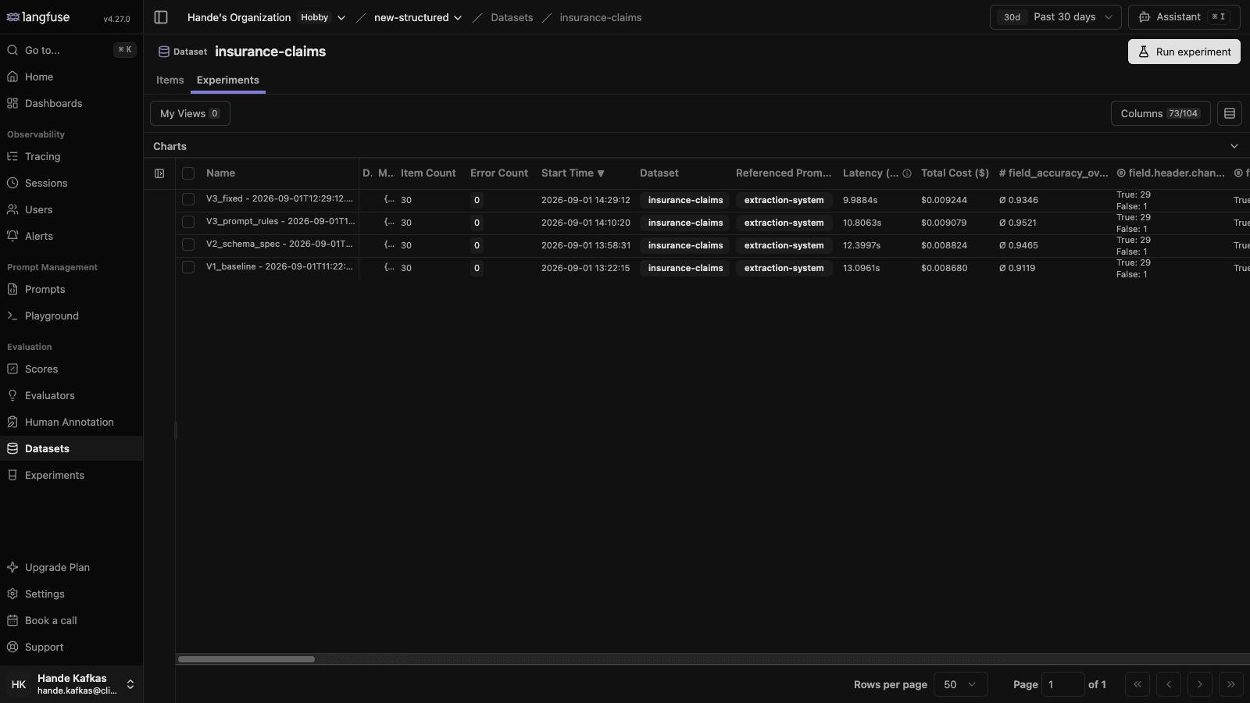Tick the V1_baseline row checkbox
This screenshot has width=1250, height=703.
[x=188, y=268]
